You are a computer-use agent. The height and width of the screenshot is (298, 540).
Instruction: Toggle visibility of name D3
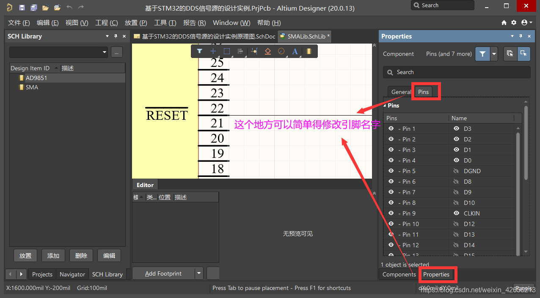click(456, 129)
